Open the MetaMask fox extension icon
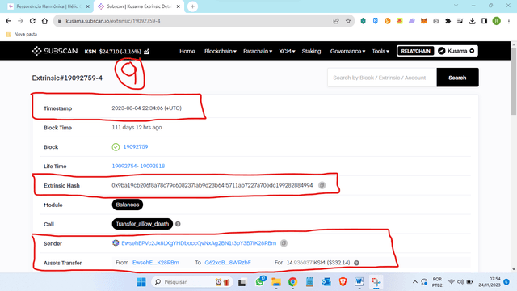This screenshot has height=291, width=517. pos(423,21)
